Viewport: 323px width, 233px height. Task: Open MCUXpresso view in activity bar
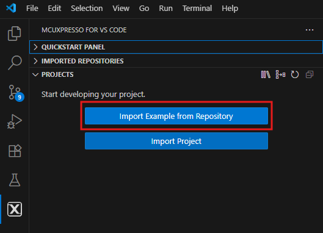pyautogui.click(x=15, y=209)
